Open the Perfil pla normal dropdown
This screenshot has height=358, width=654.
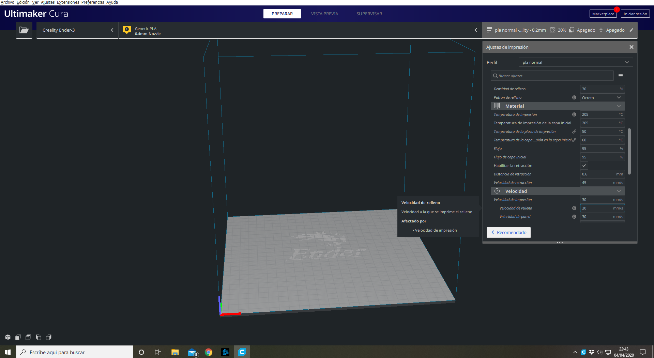point(576,62)
